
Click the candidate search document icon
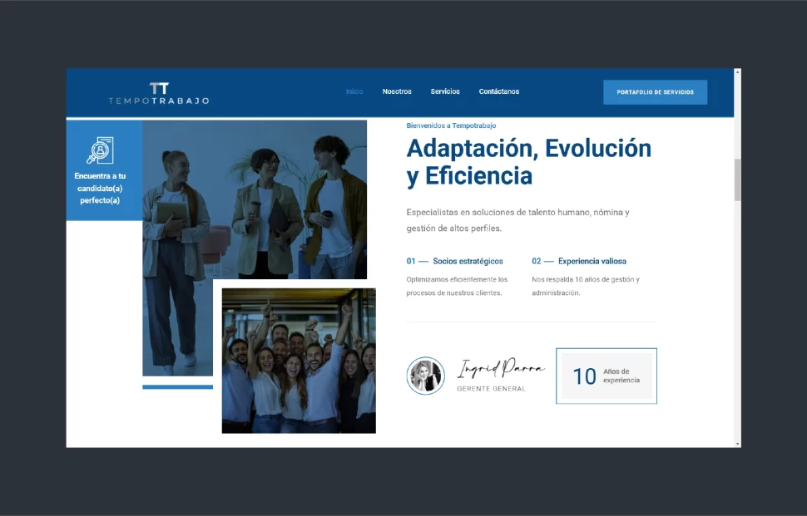[x=100, y=150]
